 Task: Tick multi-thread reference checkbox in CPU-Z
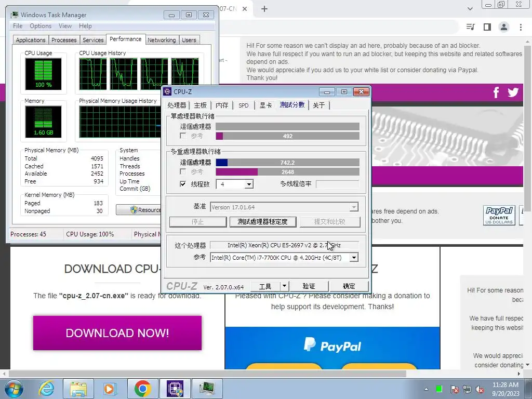183,171
